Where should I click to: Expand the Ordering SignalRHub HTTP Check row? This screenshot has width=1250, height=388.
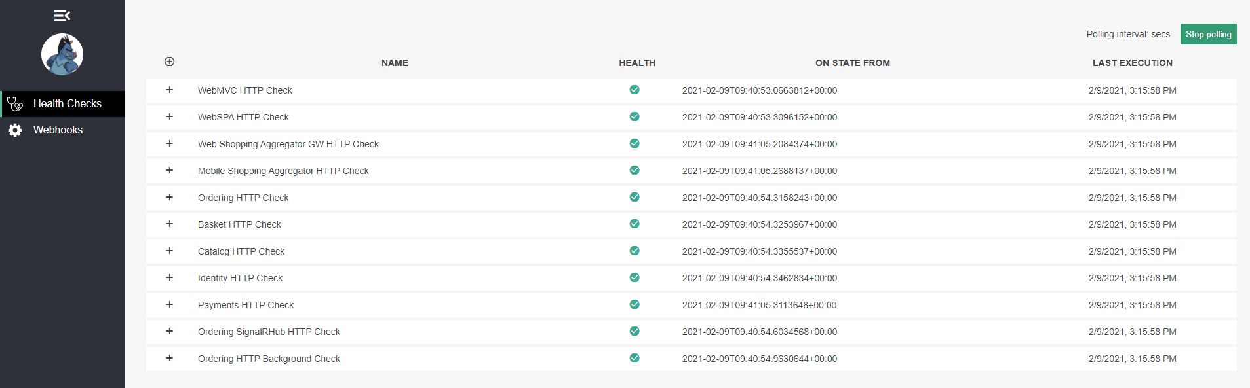169,331
